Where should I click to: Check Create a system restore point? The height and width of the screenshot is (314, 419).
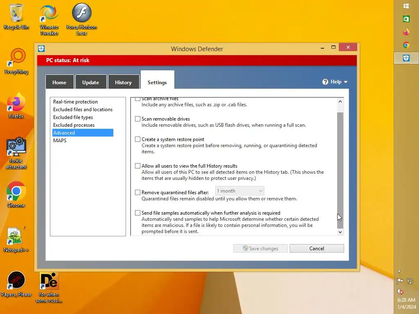137,139
